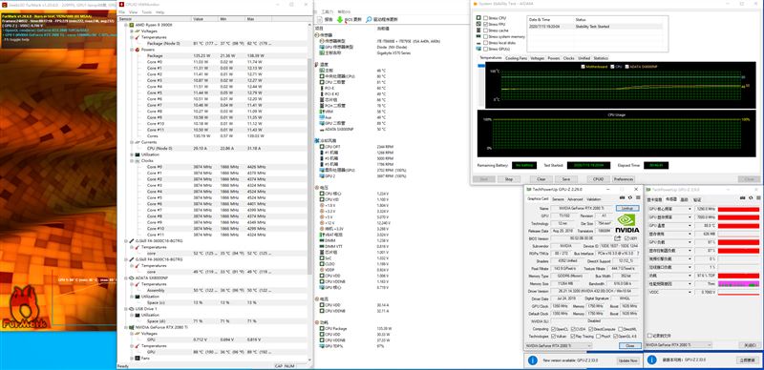Open the VDDC sensor dropdown arrow

pyautogui.click(x=690, y=292)
